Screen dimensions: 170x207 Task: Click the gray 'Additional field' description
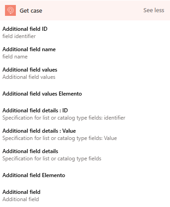pos(20,199)
